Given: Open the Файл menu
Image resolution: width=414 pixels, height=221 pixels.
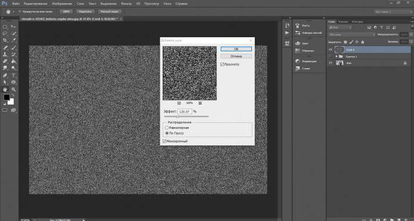Looking at the screenshot, I should click(x=15, y=4).
